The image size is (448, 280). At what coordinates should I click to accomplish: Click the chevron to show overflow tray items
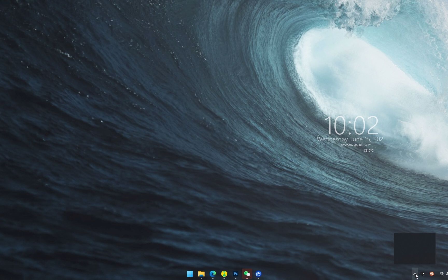415,274
